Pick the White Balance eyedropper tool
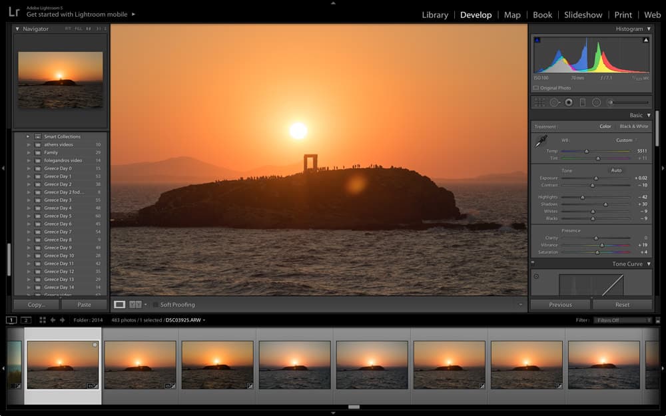The height and width of the screenshot is (416, 666). pos(541,141)
